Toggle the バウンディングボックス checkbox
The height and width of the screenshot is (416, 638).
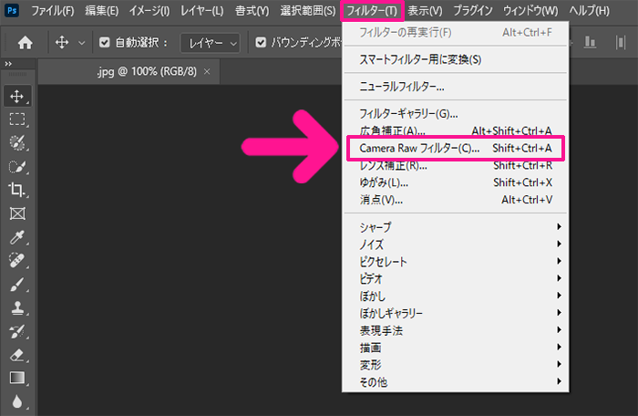point(261,42)
